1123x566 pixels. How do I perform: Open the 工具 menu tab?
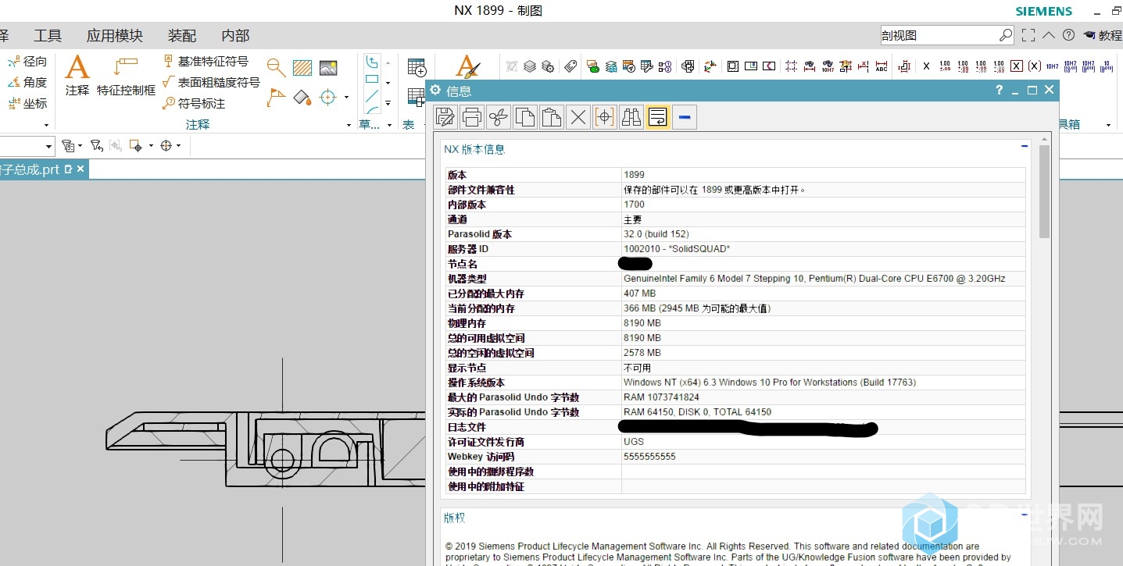[48, 36]
